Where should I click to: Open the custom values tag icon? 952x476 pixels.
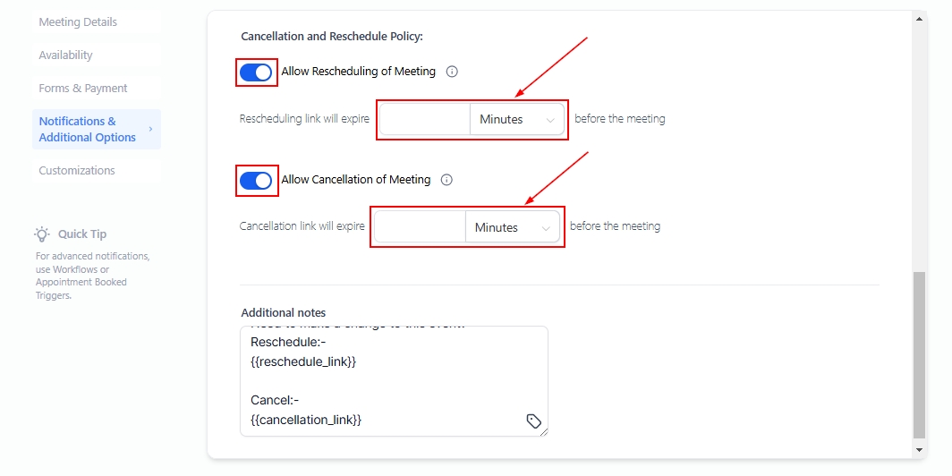coord(533,421)
